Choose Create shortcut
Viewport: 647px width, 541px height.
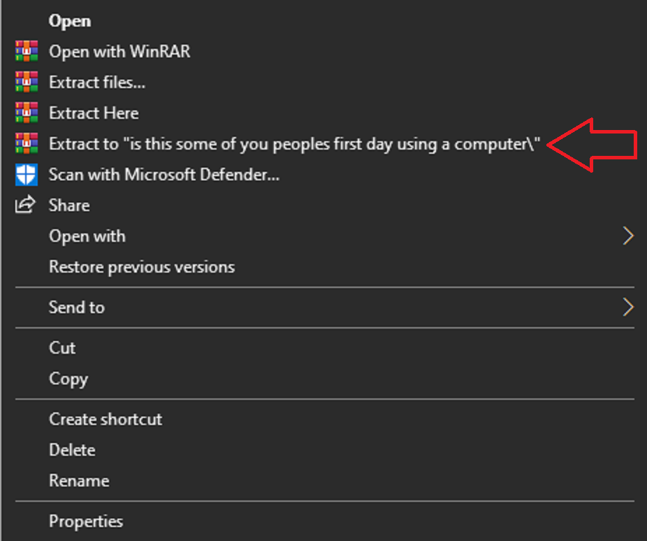click(x=106, y=419)
